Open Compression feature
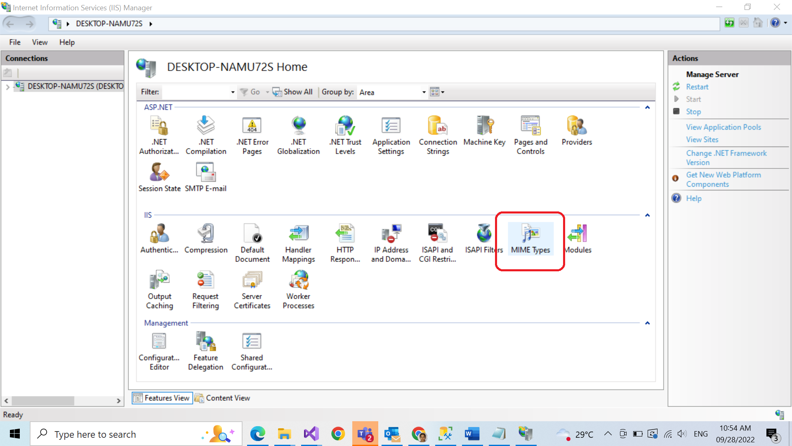Screen dimensions: 792x446 coord(206,239)
